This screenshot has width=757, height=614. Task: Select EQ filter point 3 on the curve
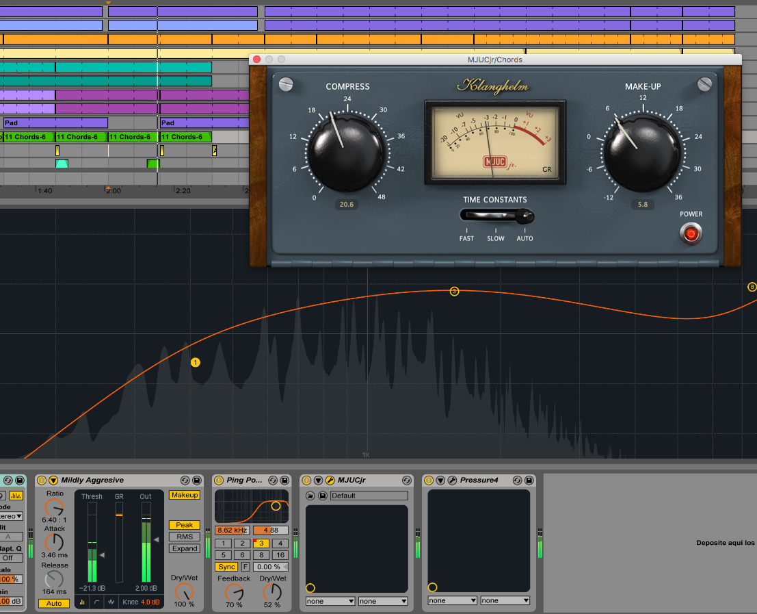(454, 292)
